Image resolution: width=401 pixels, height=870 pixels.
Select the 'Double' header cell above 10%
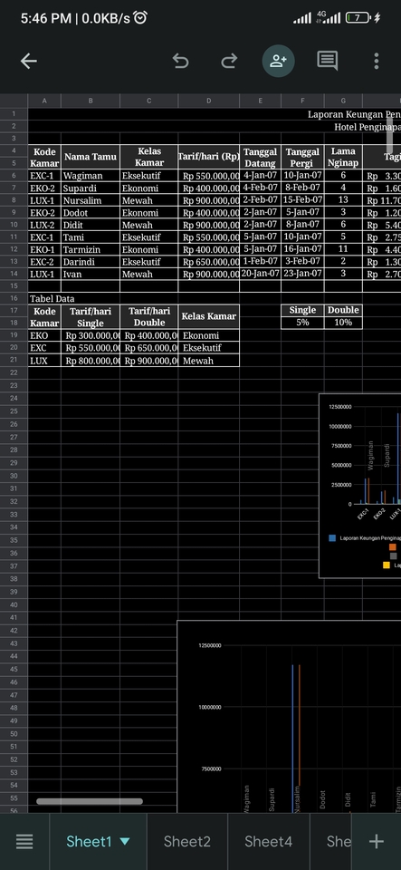click(343, 310)
